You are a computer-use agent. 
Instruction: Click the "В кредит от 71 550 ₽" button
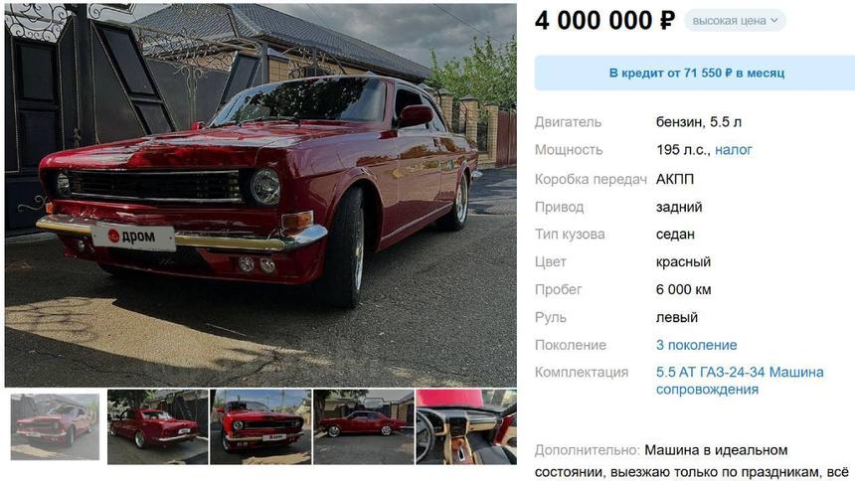coord(696,74)
